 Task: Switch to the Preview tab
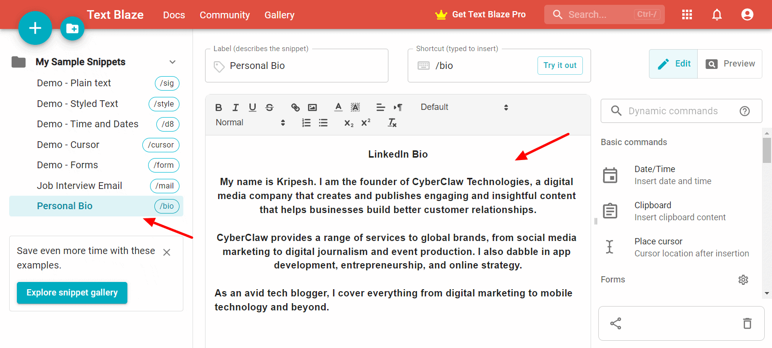click(730, 64)
